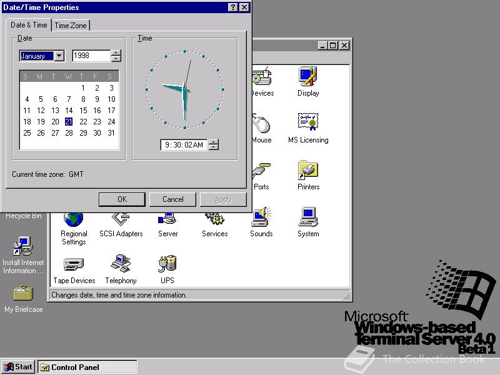Image resolution: width=500 pixels, height=375 pixels.
Task: Select day 24 in the calendar
Action: pyautogui.click(x=111, y=121)
